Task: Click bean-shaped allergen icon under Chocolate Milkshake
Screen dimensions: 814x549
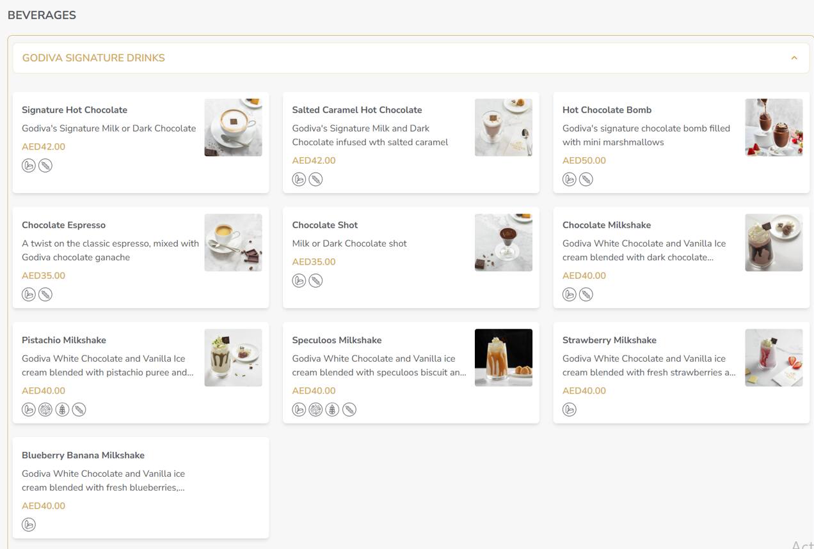Action: pos(570,295)
